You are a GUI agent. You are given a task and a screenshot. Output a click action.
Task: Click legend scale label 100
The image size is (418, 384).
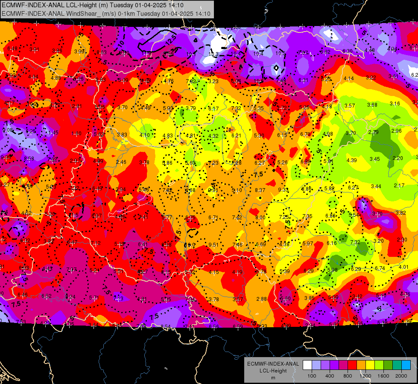[x=312, y=376]
